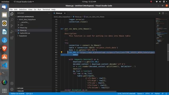Click Activities in the top bar
Viewport: 169px width, 95px height.
tap(5, 2)
